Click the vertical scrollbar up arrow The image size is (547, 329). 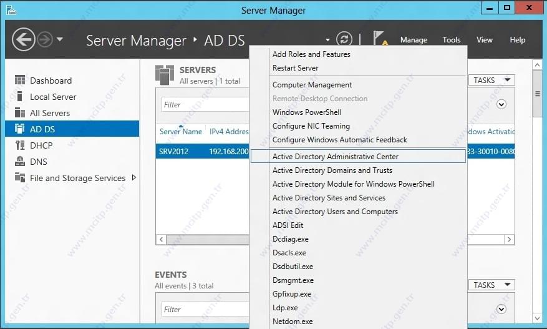[x=537, y=65]
